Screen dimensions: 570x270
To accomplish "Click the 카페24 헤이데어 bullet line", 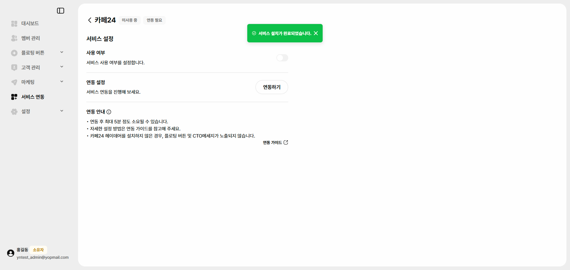I will point(172,136).
